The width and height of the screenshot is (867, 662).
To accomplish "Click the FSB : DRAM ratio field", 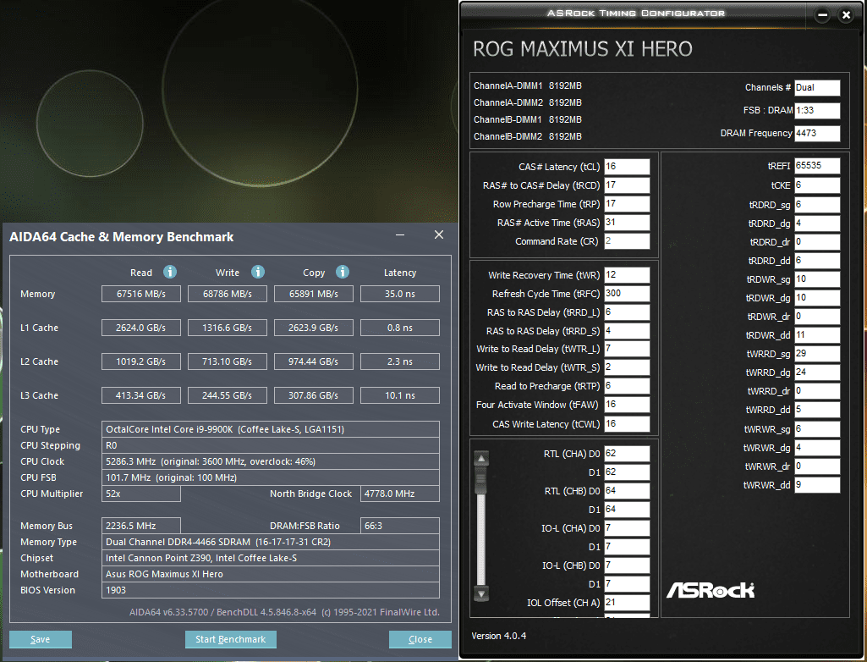I will (817, 111).
